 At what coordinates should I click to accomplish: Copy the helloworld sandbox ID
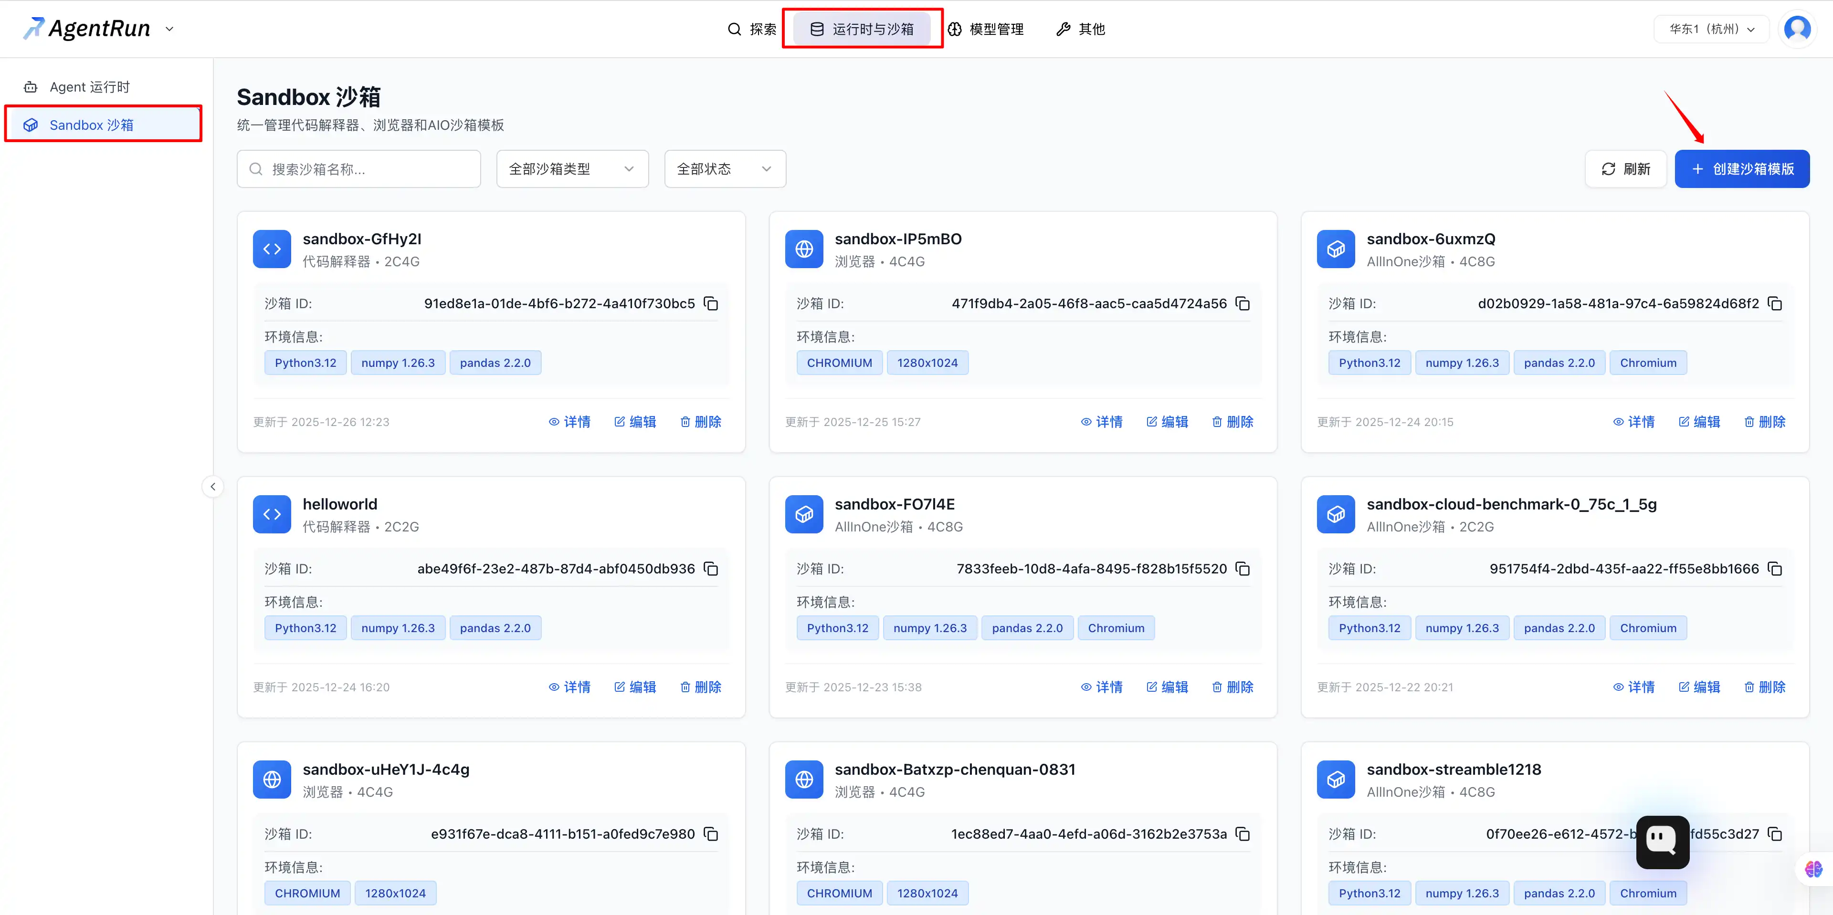pos(711,569)
